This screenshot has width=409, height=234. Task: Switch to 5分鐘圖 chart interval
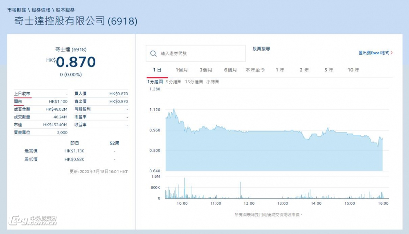click(173, 82)
